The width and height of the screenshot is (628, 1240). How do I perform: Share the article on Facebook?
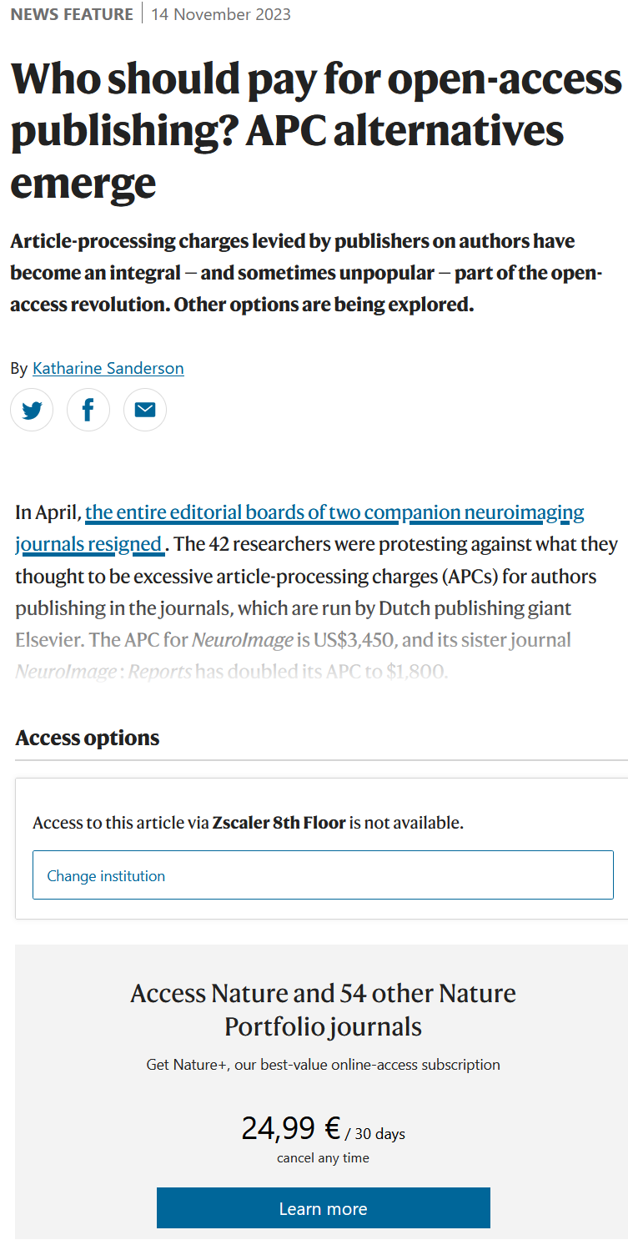point(88,410)
